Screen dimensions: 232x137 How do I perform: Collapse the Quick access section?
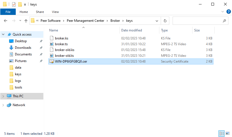[3, 34]
